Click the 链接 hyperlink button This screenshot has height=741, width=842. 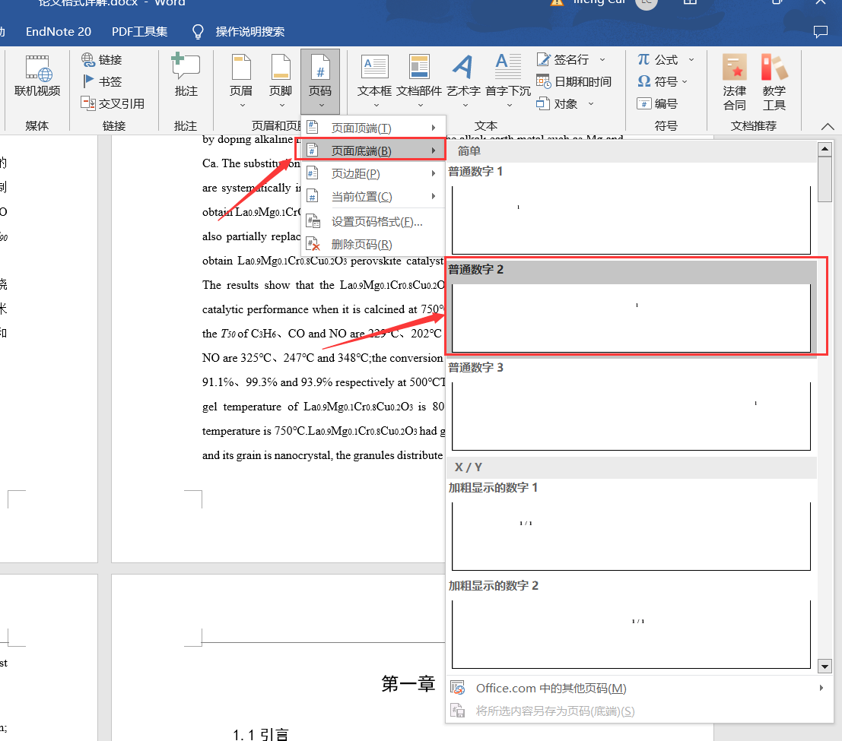pos(102,59)
